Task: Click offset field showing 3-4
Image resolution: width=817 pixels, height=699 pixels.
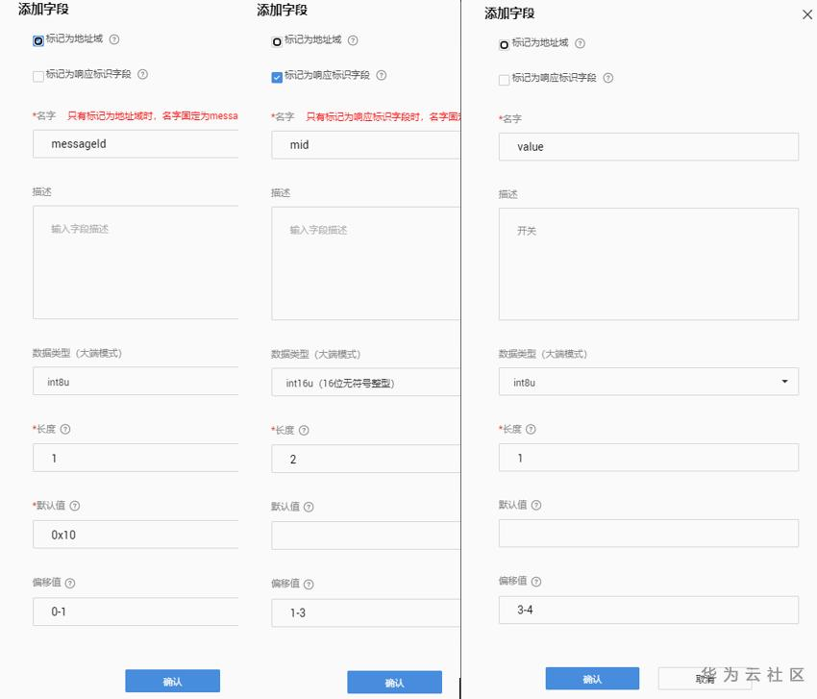Action: (x=648, y=610)
